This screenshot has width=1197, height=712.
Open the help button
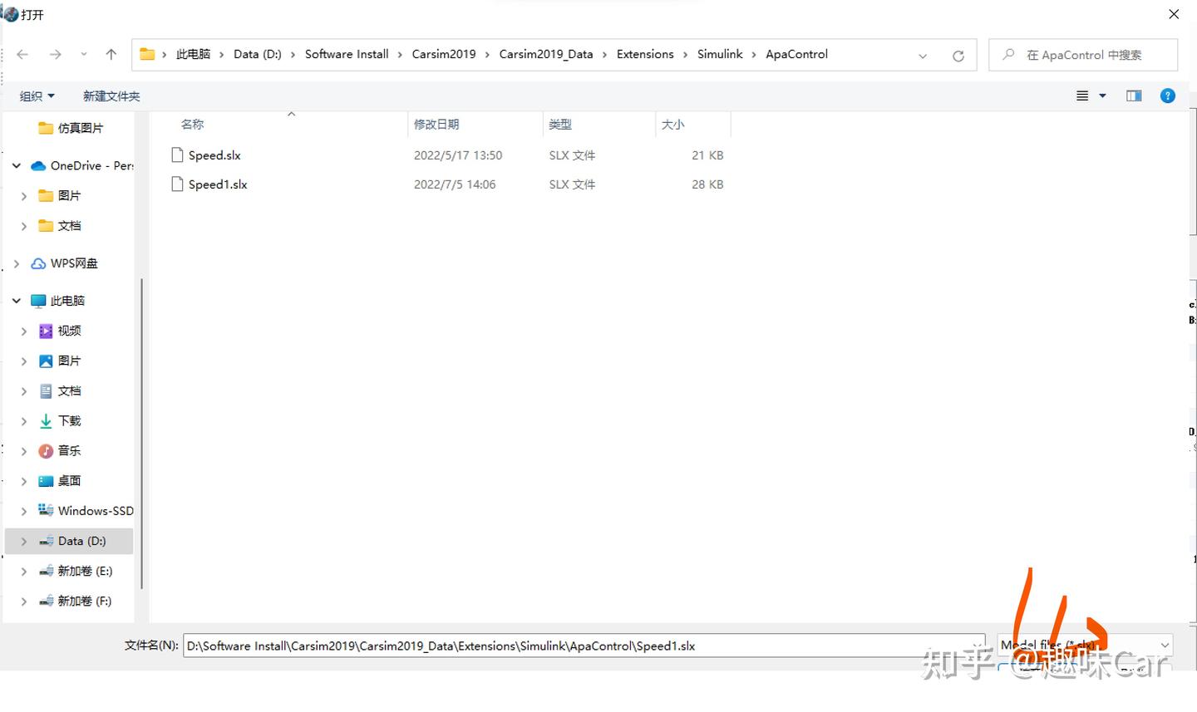[x=1168, y=96]
